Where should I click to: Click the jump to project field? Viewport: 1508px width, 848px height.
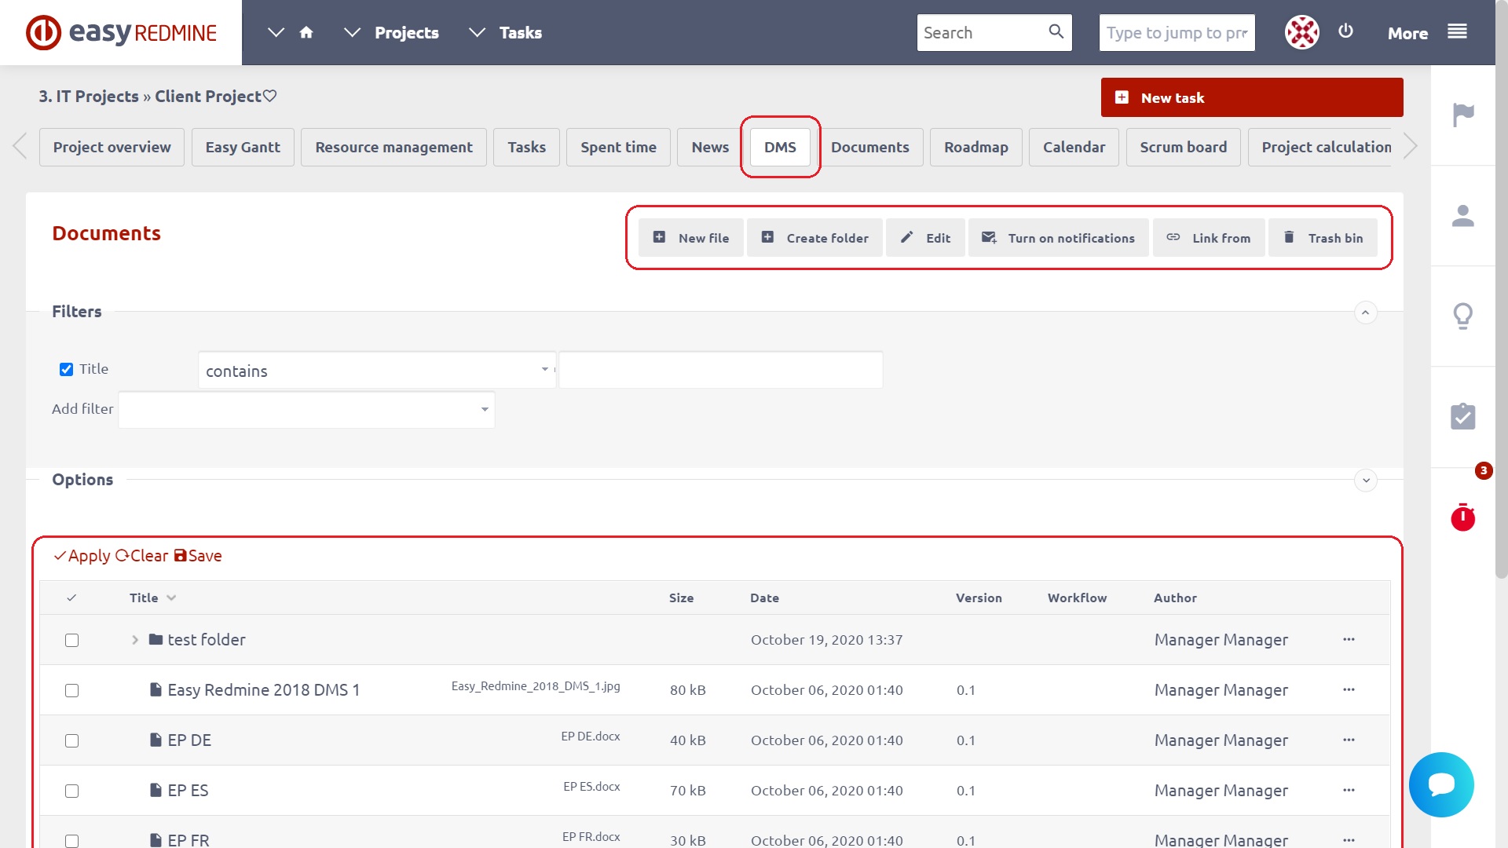(1177, 32)
